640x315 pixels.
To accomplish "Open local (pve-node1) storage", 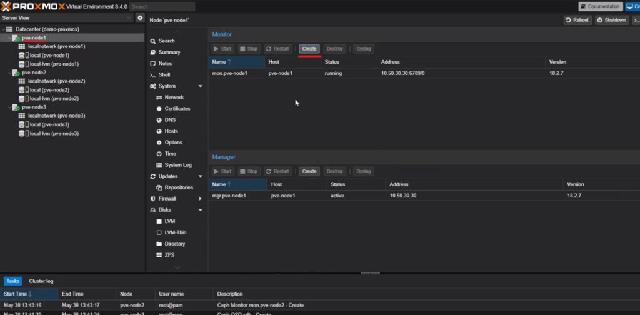I will pyautogui.click(x=49, y=55).
